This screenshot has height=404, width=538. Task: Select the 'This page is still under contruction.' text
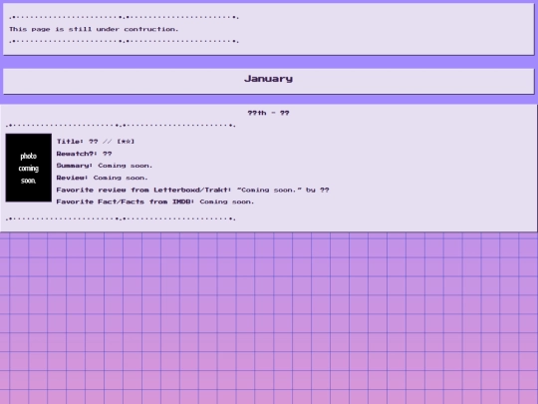(x=94, y=29)
